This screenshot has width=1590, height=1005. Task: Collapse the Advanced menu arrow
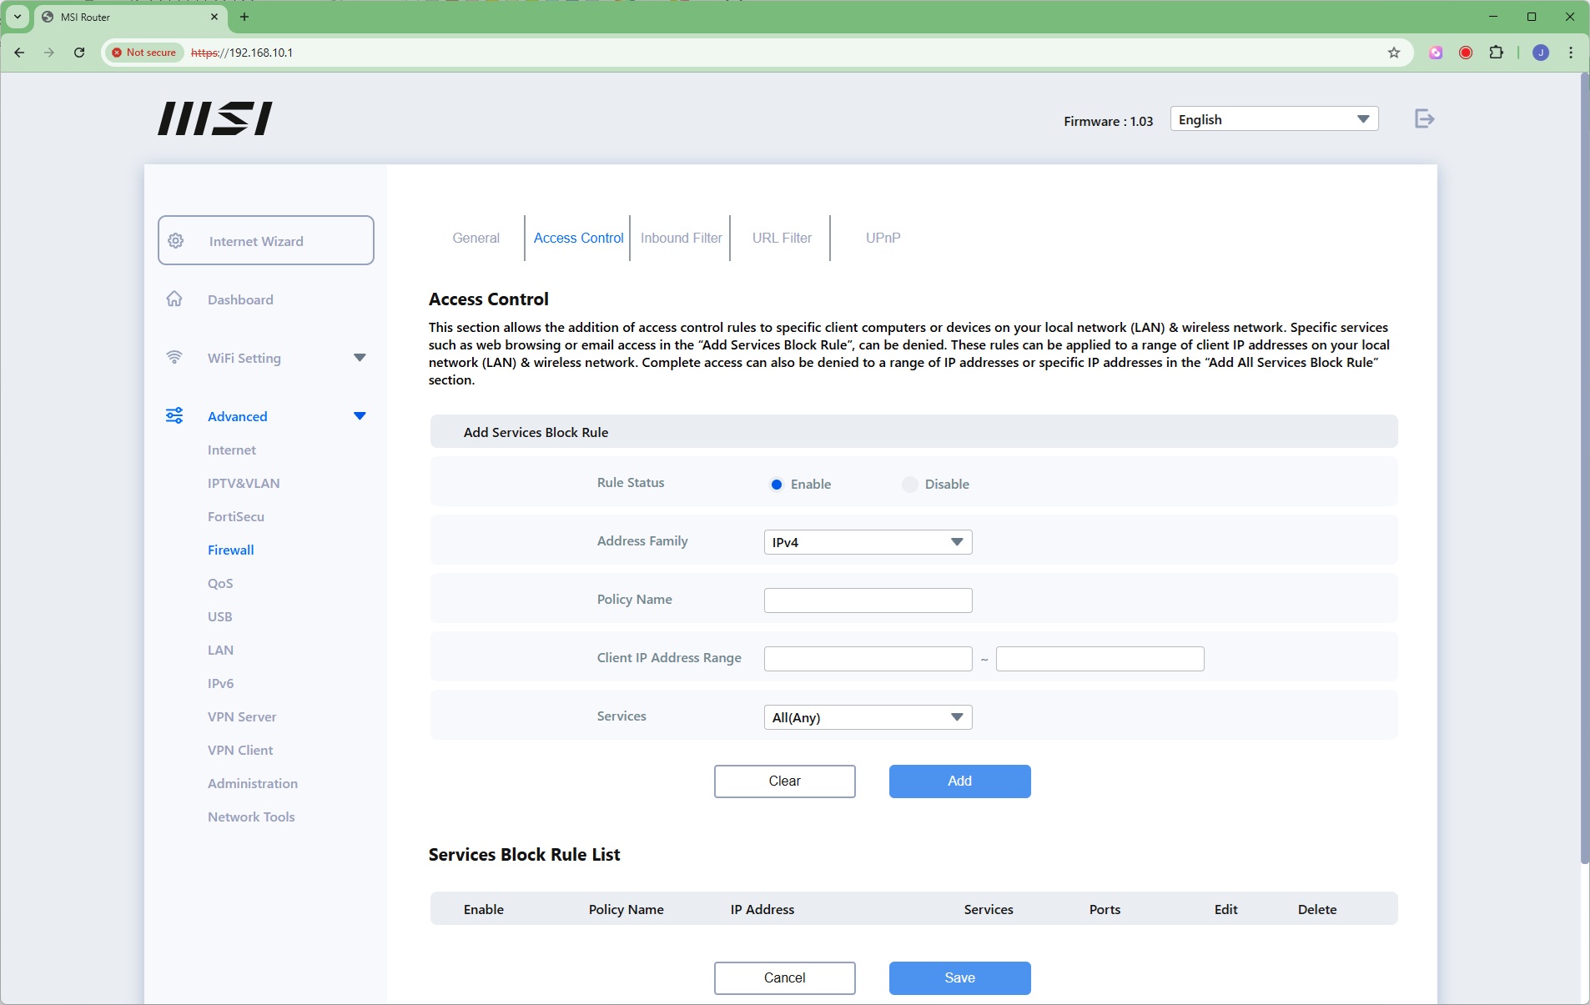pos(360,416)
